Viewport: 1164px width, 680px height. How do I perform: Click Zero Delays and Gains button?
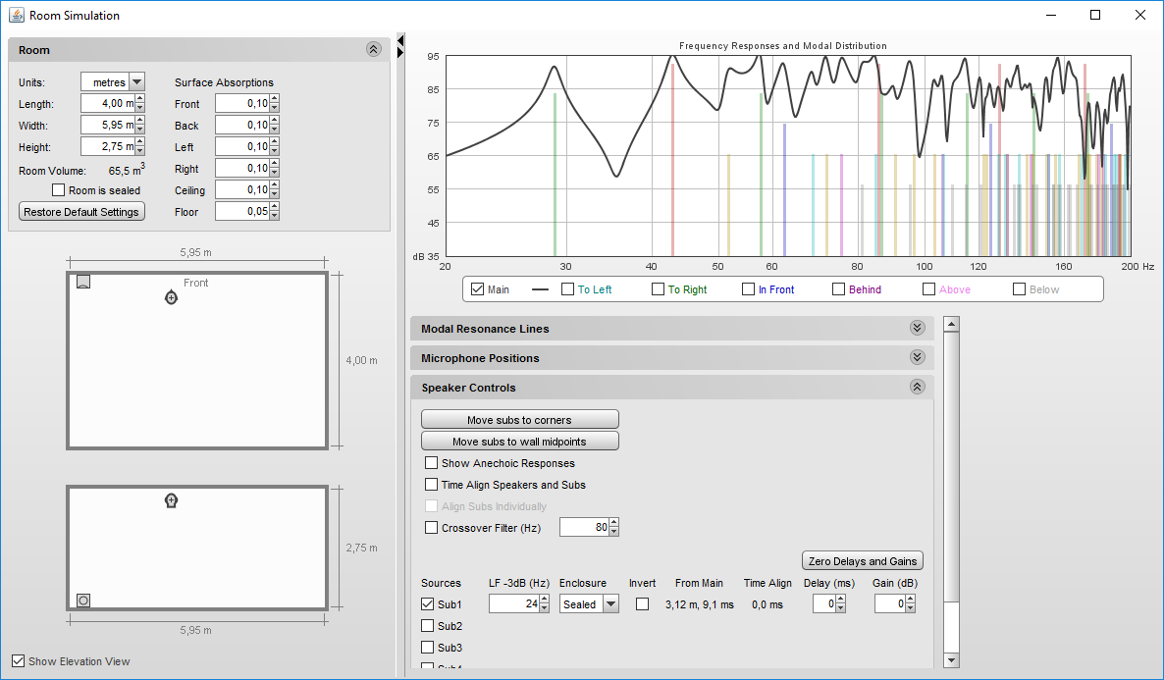coord(863,560)
